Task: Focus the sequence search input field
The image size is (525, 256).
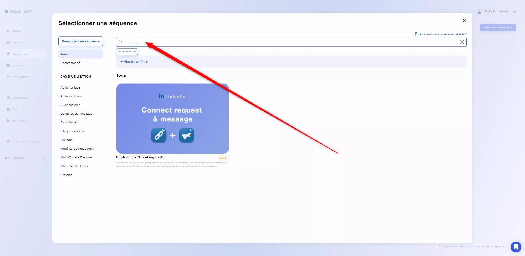Action: (291, 42)
